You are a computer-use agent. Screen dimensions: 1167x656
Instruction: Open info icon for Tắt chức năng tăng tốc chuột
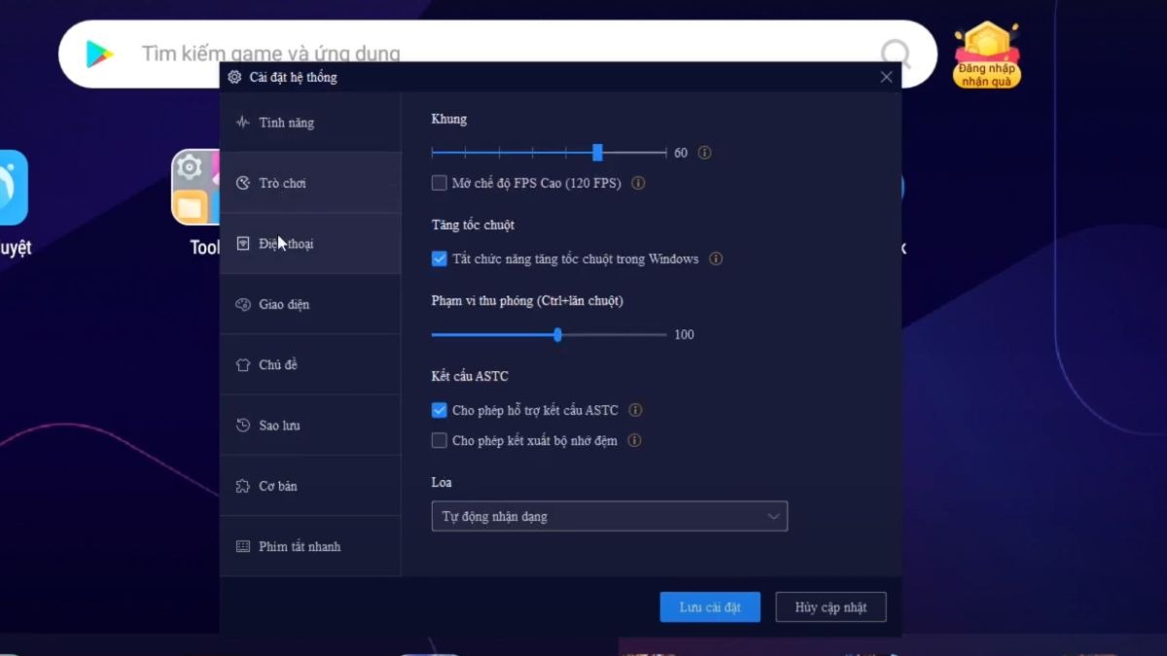click(x=716, y=259)
